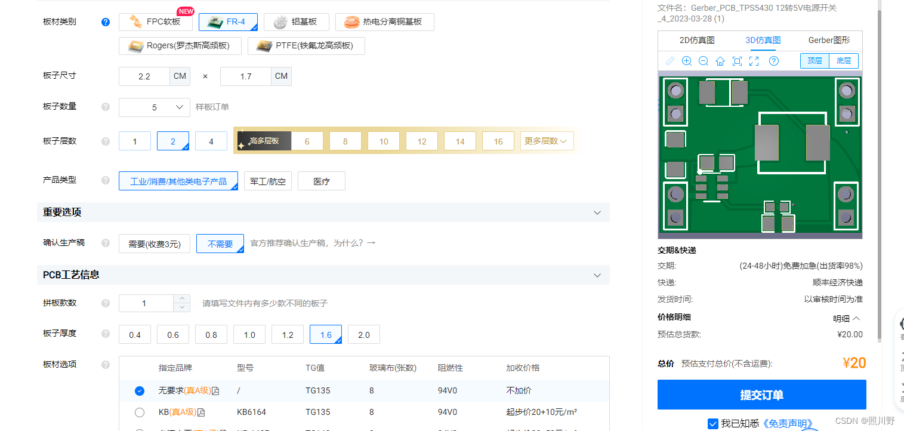Switch to the 3D仿真图 tab

point(763,41)
